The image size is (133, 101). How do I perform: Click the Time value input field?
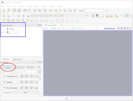click(x=93, y=11)
